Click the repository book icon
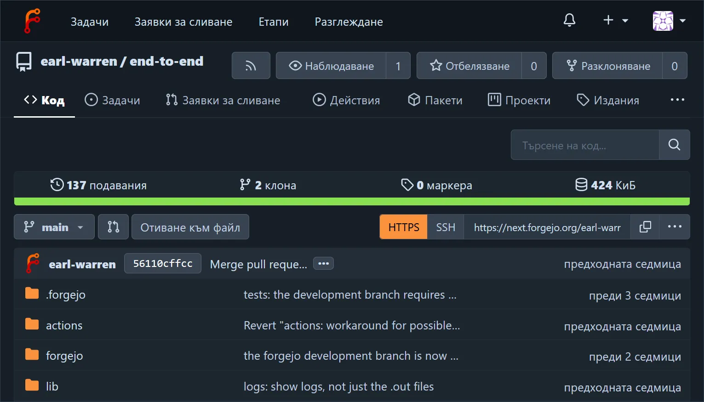The image size is (704, 402). click(x=23, y=61)
